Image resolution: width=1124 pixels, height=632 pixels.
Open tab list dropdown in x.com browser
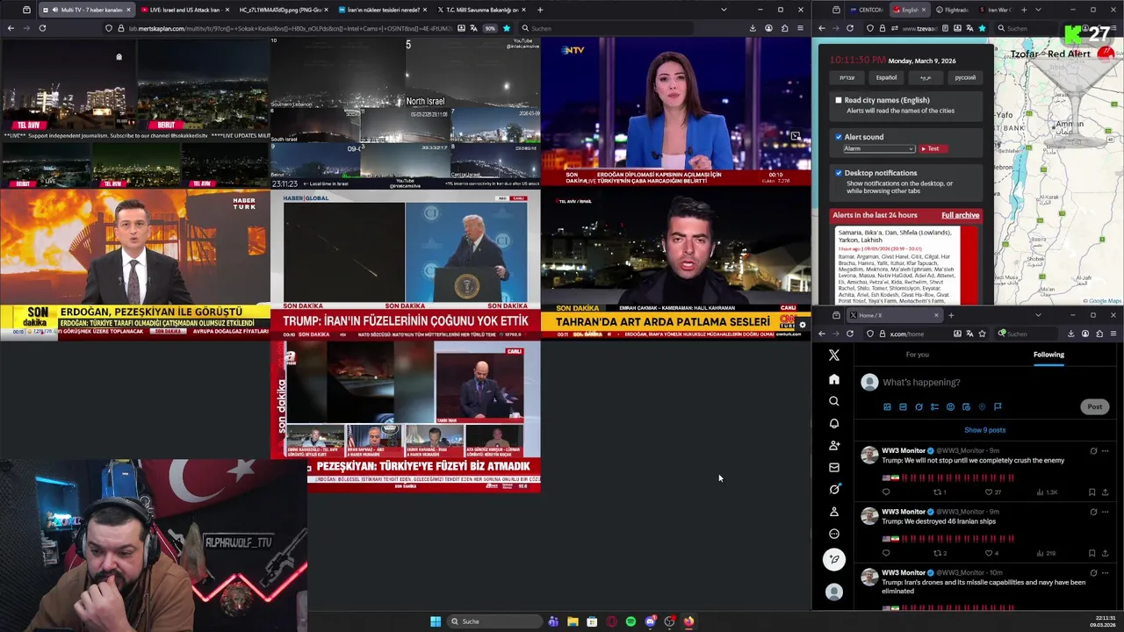point(1038,315)
